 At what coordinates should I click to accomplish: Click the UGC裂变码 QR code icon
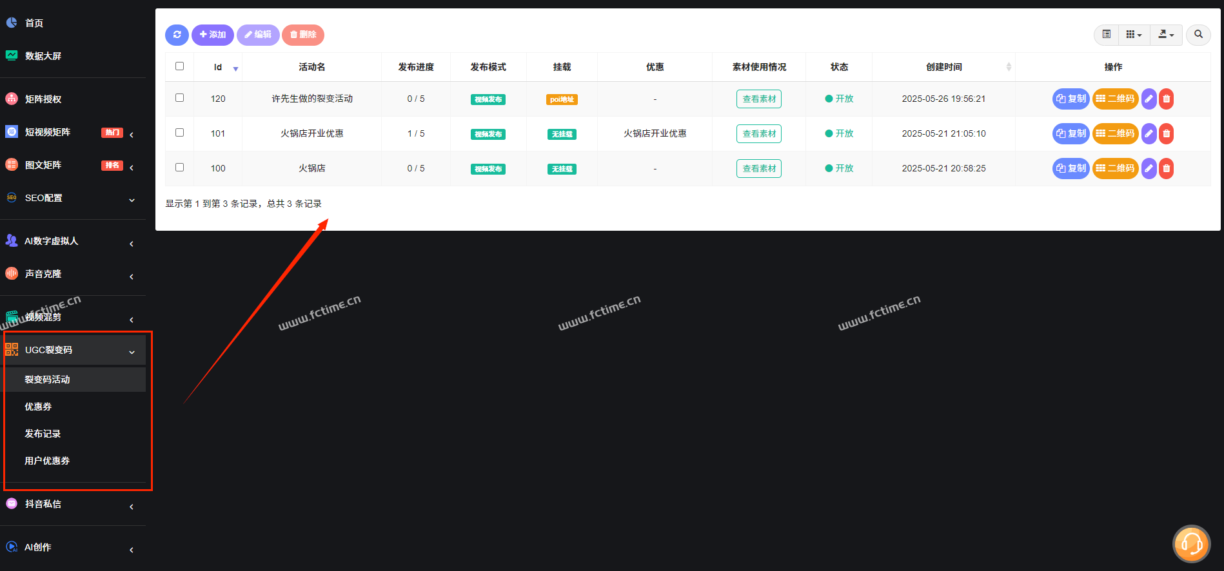12,349
